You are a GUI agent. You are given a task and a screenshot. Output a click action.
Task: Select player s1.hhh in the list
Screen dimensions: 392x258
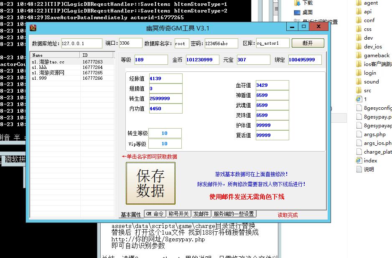click(40, 67)
